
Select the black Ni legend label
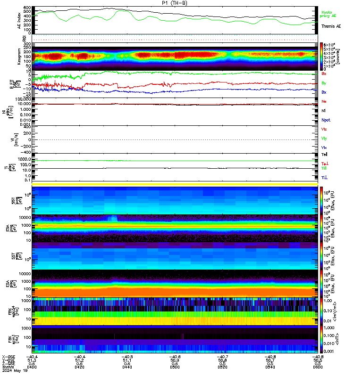click(x=323, y=111)
